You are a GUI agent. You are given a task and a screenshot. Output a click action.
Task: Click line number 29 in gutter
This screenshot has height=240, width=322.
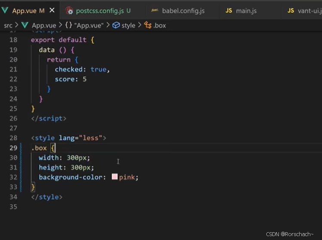[13, 148]
